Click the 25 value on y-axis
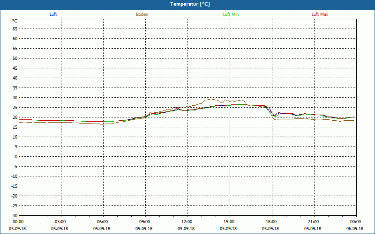The width and height of the screenshot is (375, 234). click(x=15, y=108)
